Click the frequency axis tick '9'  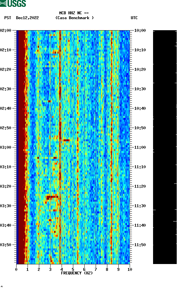click(118, 270)
